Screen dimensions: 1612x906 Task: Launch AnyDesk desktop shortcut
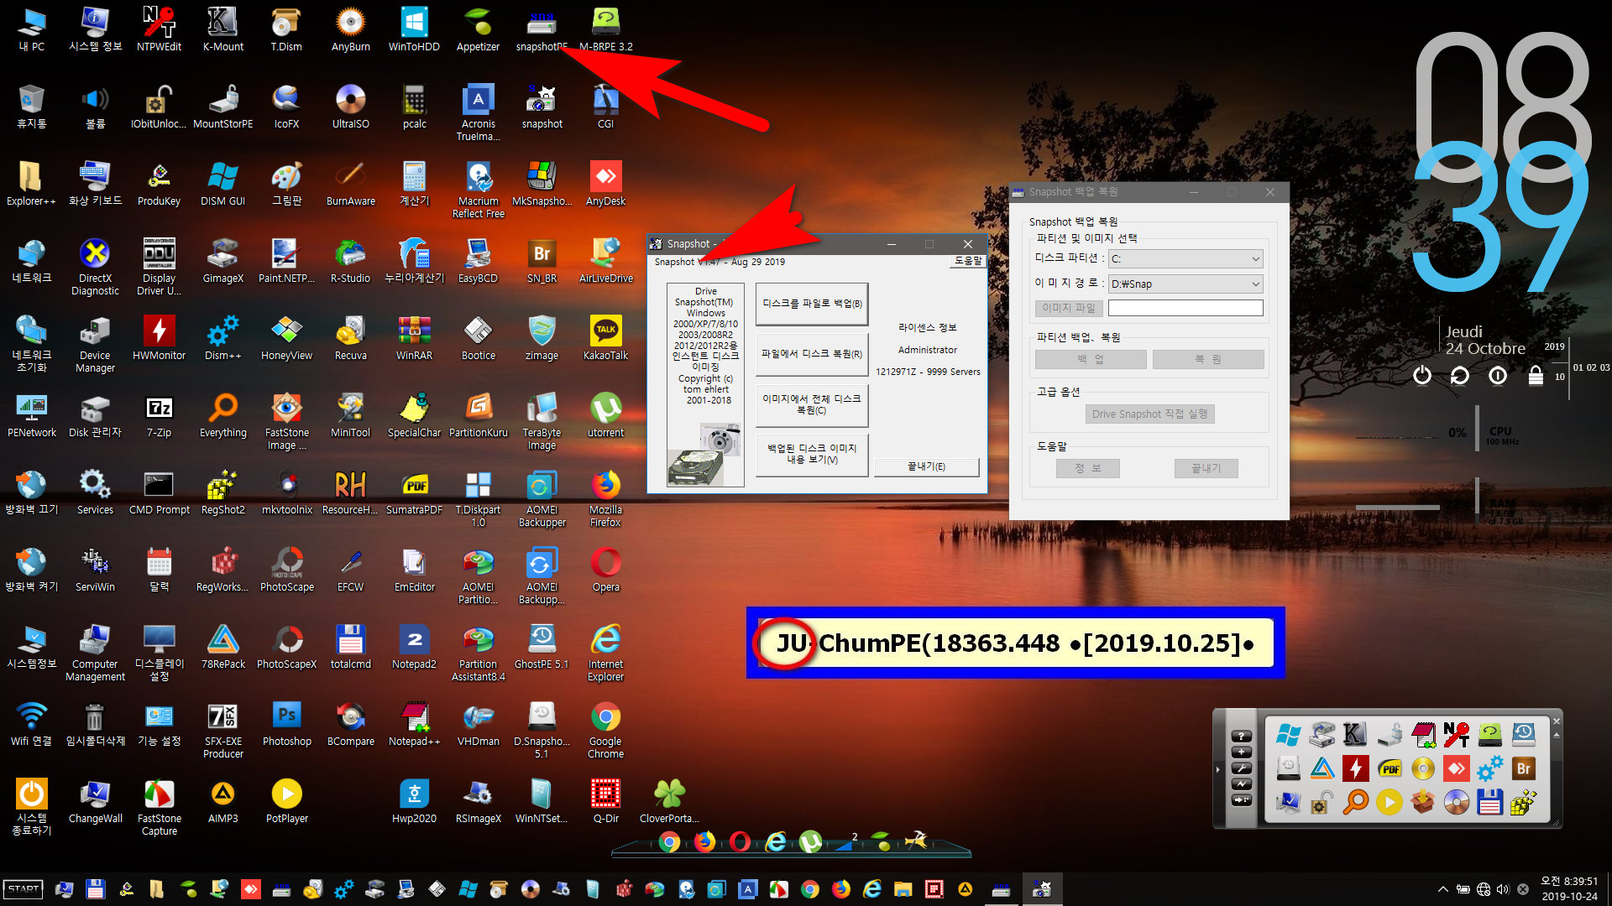[x=605, y=183]
